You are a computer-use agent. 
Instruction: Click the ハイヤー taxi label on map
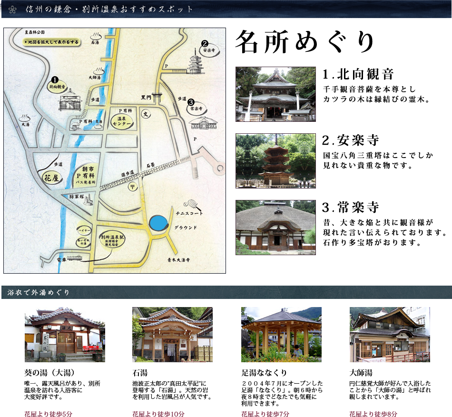tap(84, 230)
